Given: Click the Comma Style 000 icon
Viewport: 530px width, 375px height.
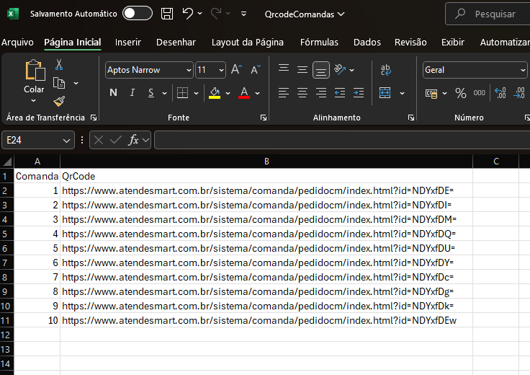Looking at the screenshot, I should click(x=480, y=93).
